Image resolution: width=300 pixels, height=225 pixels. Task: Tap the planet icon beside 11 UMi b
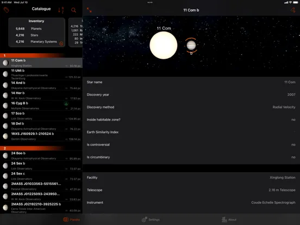[x=5, y=74]
